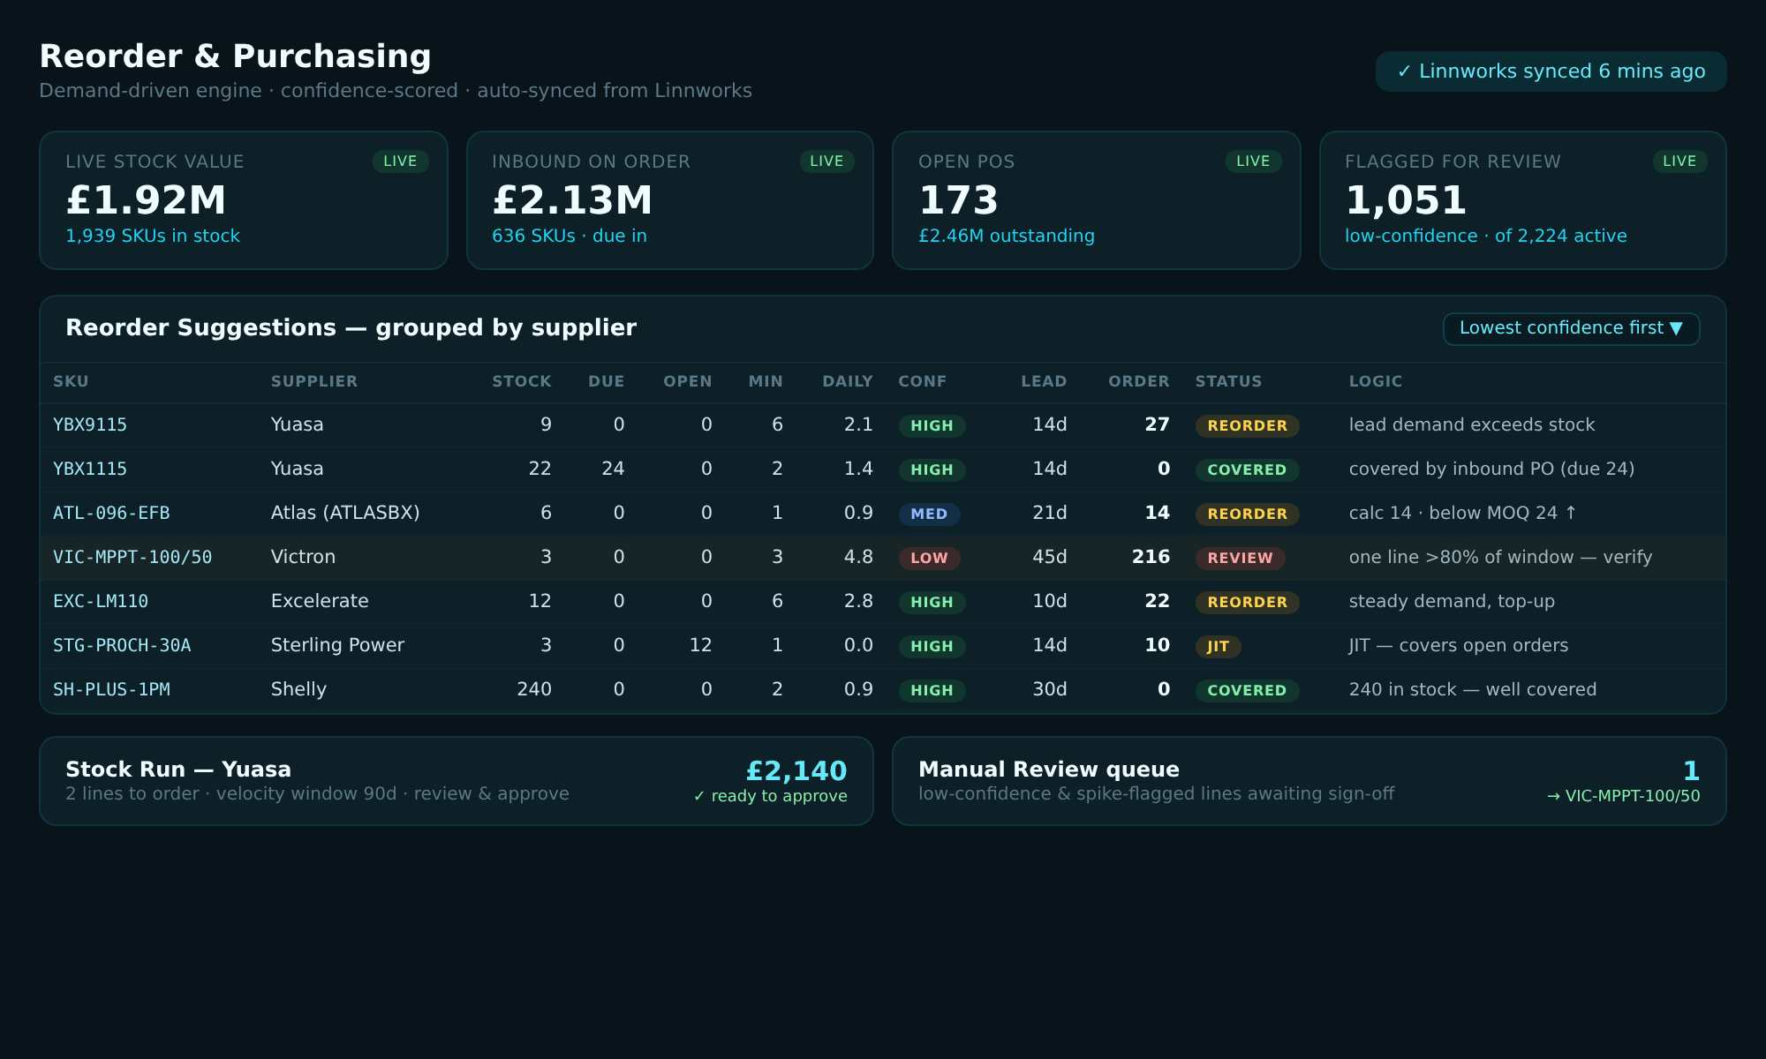Open the Flagged for Review summary card
This screenshot has height=1059, width=1766.
pos(1522,200)
